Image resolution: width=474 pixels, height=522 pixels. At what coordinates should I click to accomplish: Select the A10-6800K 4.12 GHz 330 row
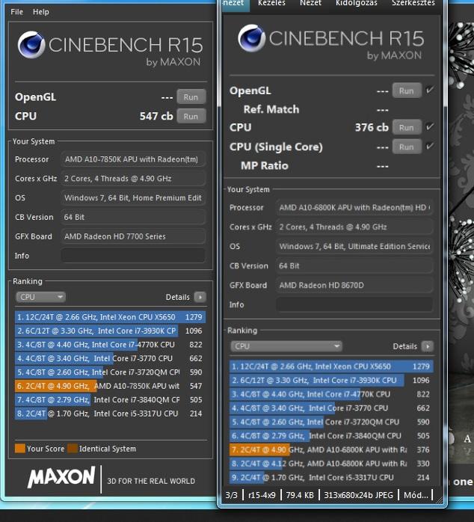(331, 464)
